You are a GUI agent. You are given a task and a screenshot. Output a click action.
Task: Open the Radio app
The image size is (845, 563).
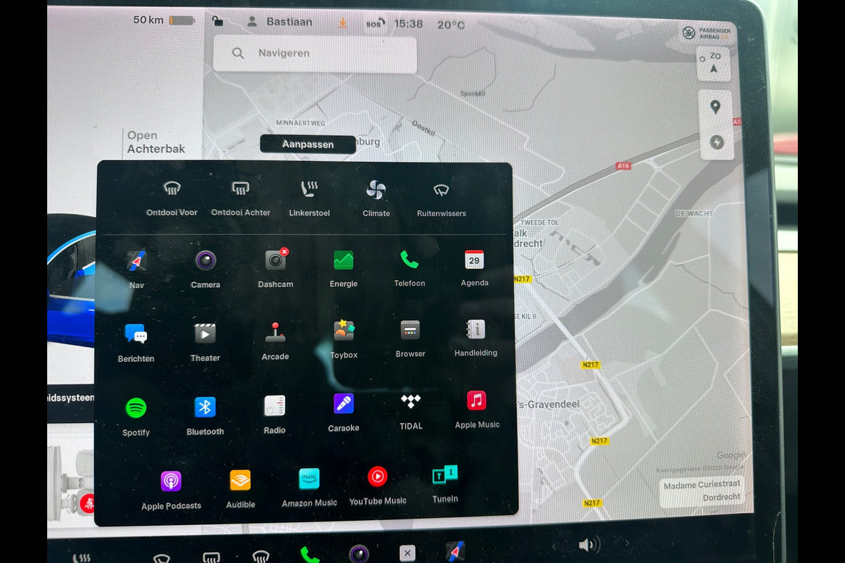pyautogui.click(x=275, y=414)
